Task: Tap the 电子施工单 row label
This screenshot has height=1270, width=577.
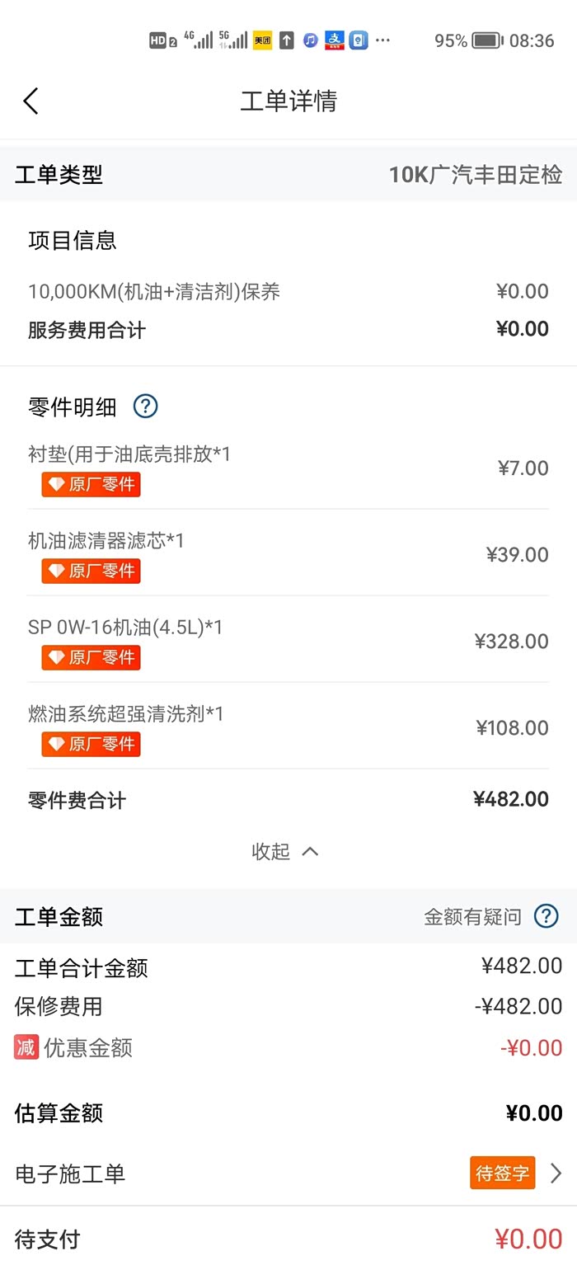Action: click(70, 1174)
